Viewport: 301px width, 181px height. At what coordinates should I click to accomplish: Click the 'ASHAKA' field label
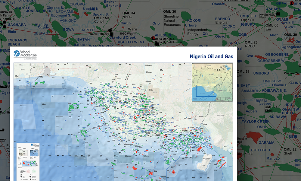pos(274,9)
